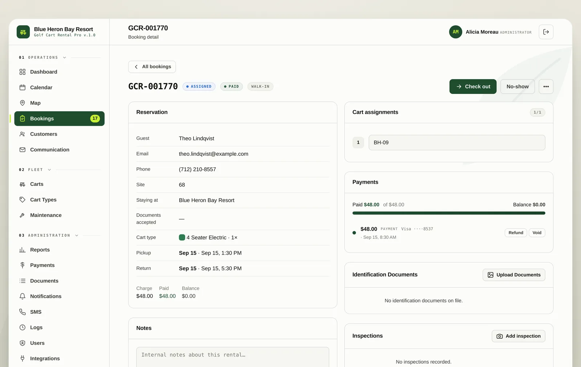The width and height of the screenshot is (581, 367).
Task: Click the Pickup time Sep 15, 1:30 PM
Action: 221,253
